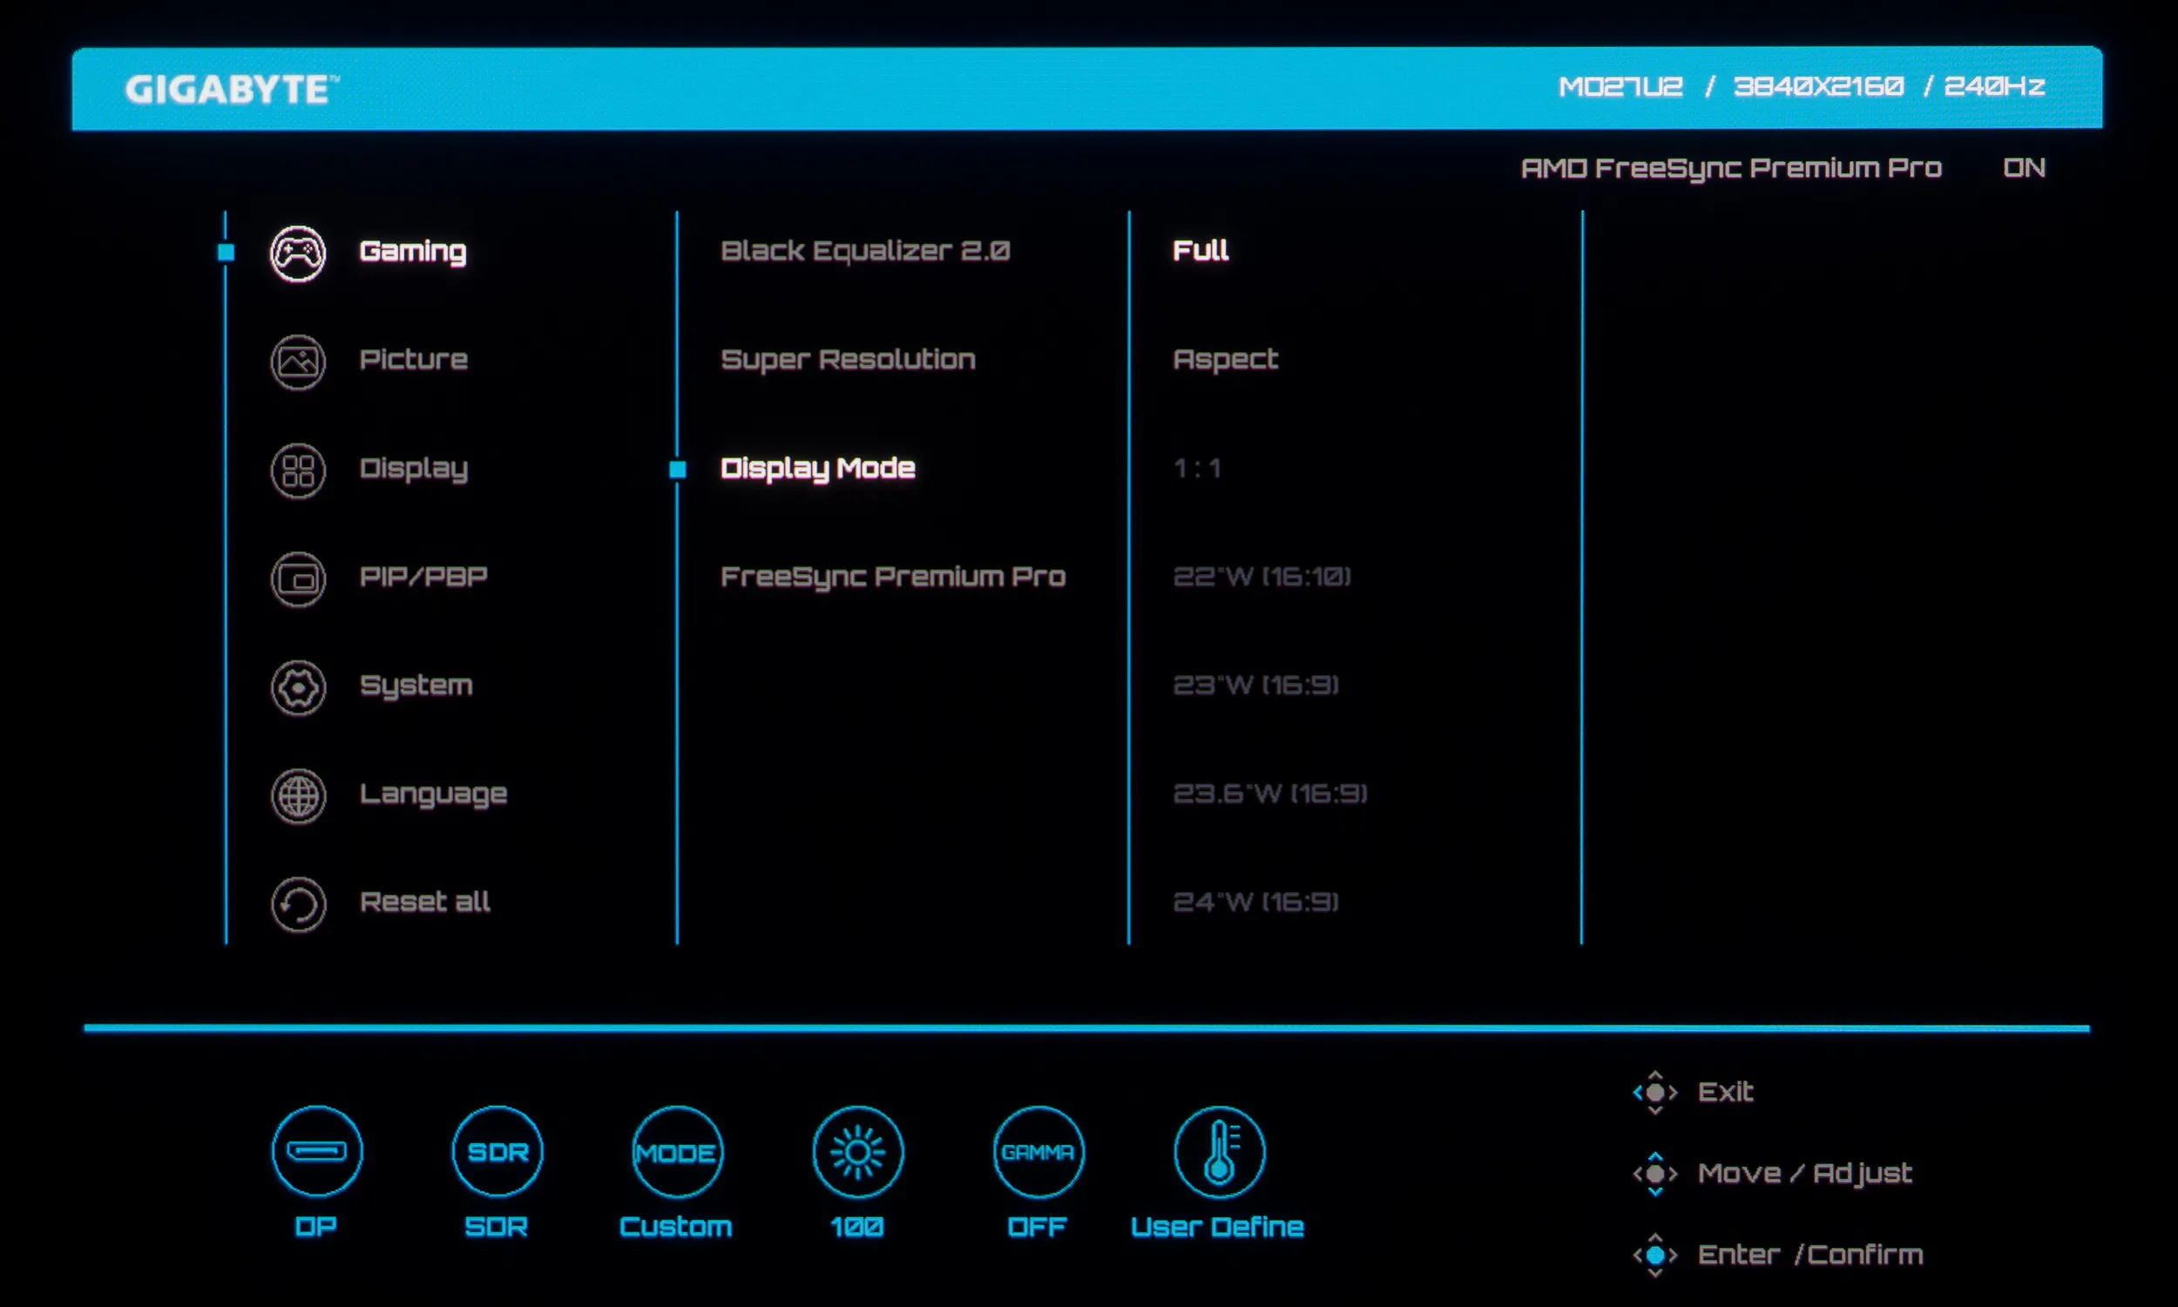Click the Reset all arrow icon
Image resolution: width=2178 pixels, height=1307 pixels.
tap(298, 904)
